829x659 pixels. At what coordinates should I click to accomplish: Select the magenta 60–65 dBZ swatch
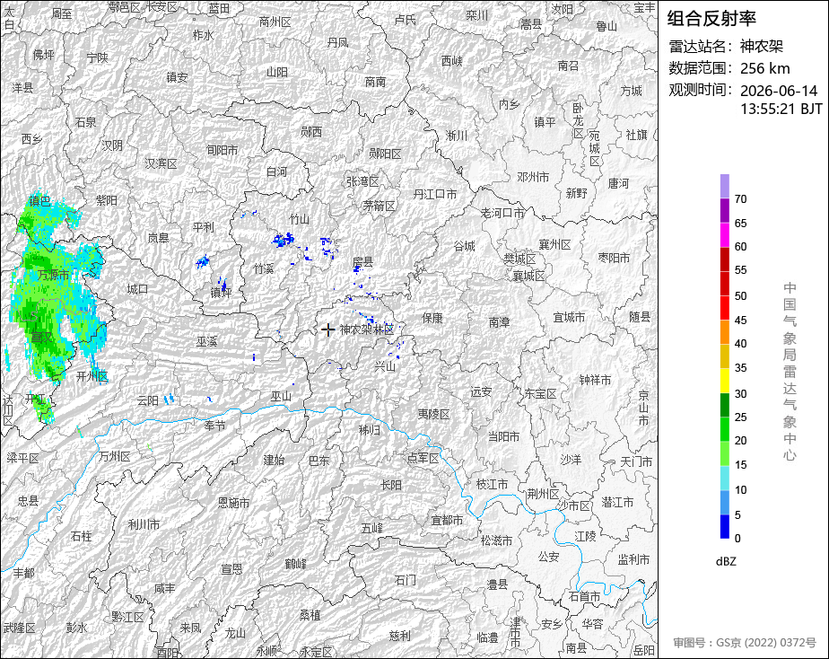click(724, 235)
